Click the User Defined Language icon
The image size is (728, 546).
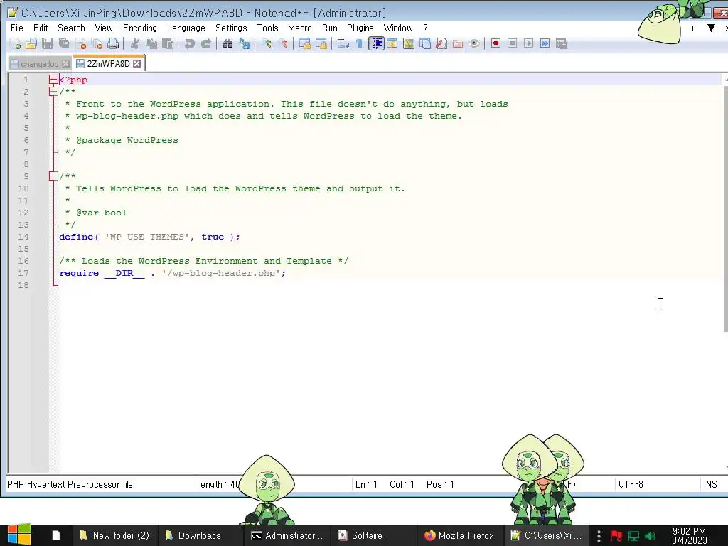[392, 43]
